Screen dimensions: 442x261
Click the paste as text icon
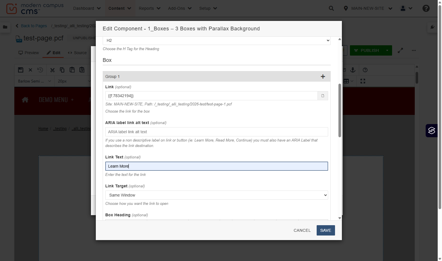(82, 70)
